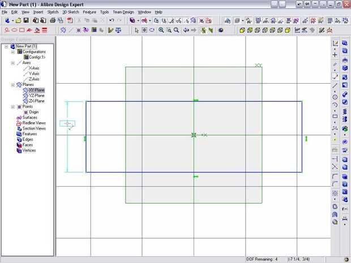
Task: Click the red lines redline icon
Action: click(45, 30)
